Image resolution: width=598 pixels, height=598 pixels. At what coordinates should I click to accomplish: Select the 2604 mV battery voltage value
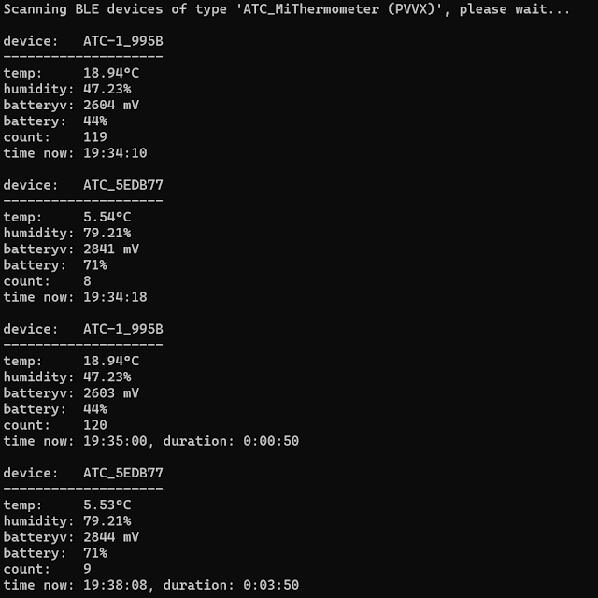pyautogui.click(x=111, y=105)
